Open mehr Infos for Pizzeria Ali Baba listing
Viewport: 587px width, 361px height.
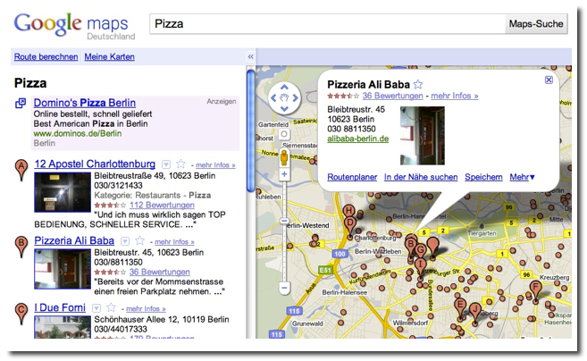click(x=174, y=242)
